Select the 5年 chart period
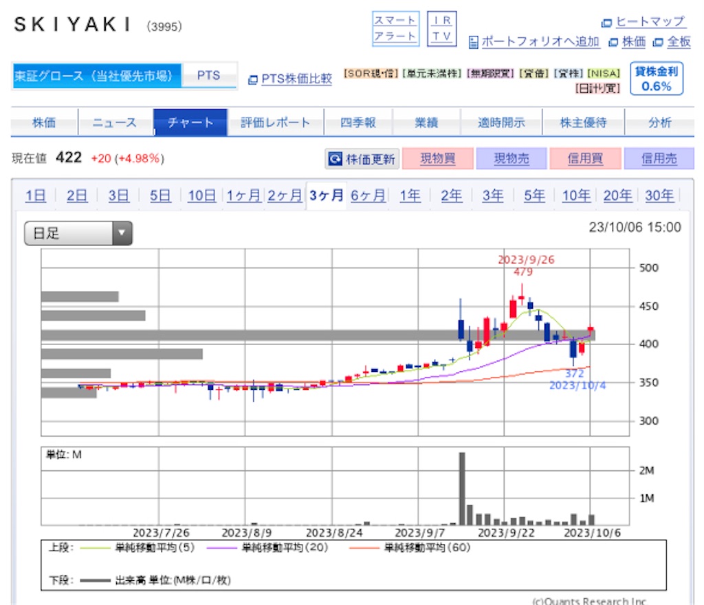Viewport: 704px width, 605px height. (535, 196)
